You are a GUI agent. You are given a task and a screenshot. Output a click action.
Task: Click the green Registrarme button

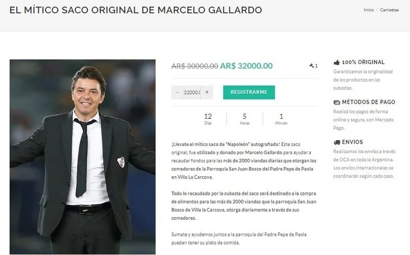pos(249,92)
